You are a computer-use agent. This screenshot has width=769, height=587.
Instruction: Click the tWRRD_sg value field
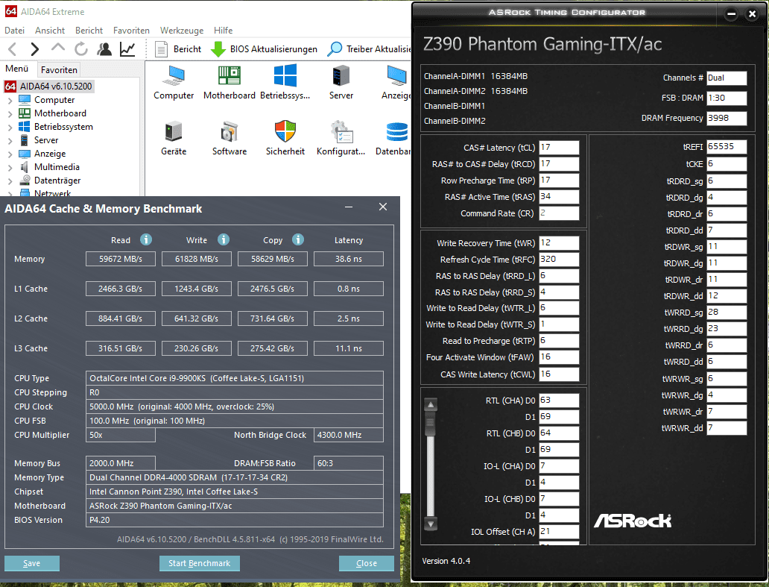click(x=727, y=313)
